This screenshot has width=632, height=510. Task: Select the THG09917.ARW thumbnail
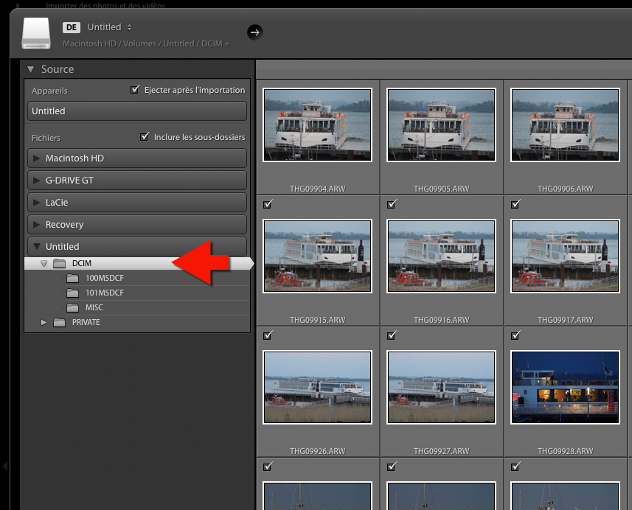565,256
